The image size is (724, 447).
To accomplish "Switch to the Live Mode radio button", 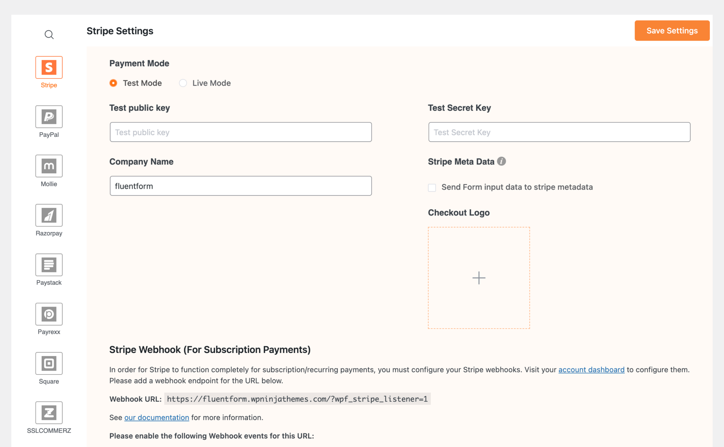I will pos(183,83).
